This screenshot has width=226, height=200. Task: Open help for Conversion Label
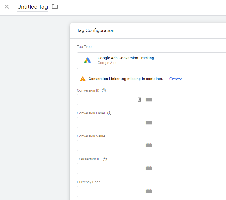[109, 113]
